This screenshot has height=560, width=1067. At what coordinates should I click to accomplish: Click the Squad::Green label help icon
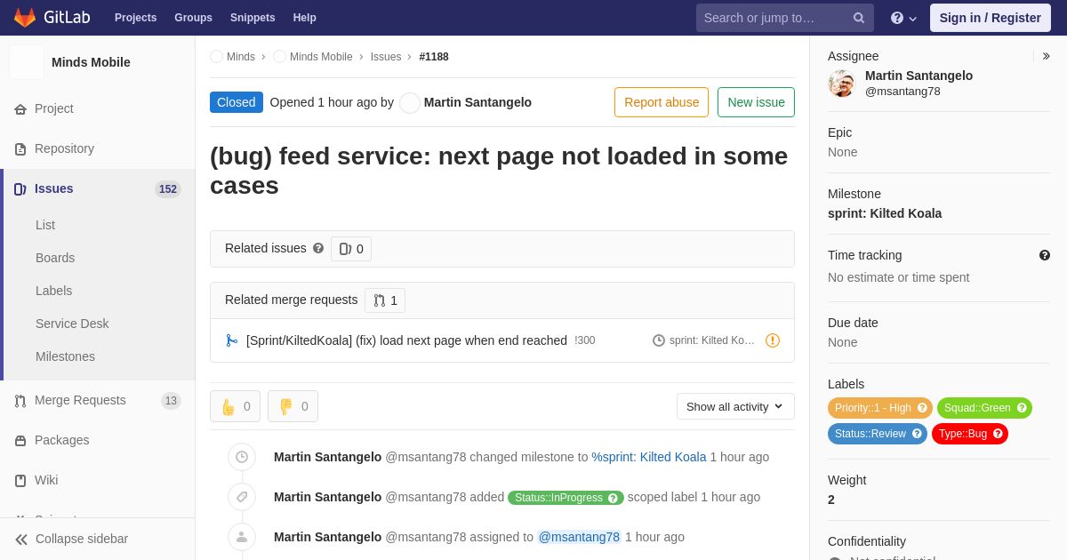pyautogui.click(x=1022, y=408)
